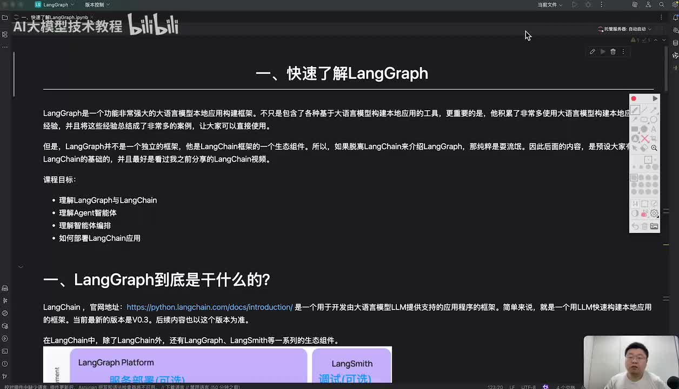Open the Terminal icon in left sidebar
The image size is (679, 389).
click(5, 351)
